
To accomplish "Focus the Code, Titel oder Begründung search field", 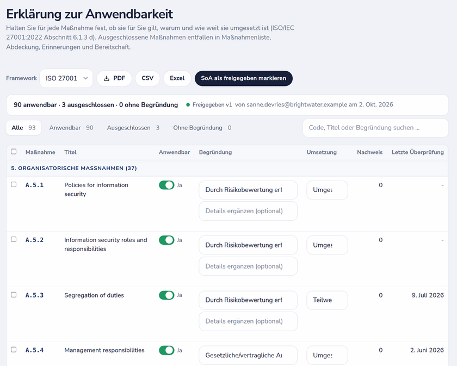I will click(x=375, y=128).
